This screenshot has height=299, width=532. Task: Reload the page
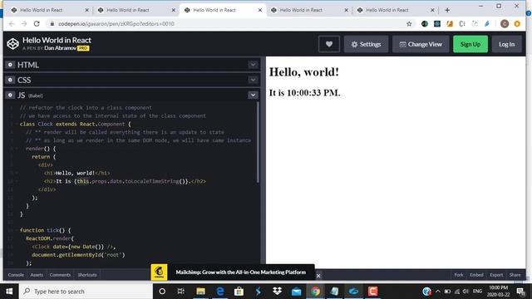pos(37,24)
